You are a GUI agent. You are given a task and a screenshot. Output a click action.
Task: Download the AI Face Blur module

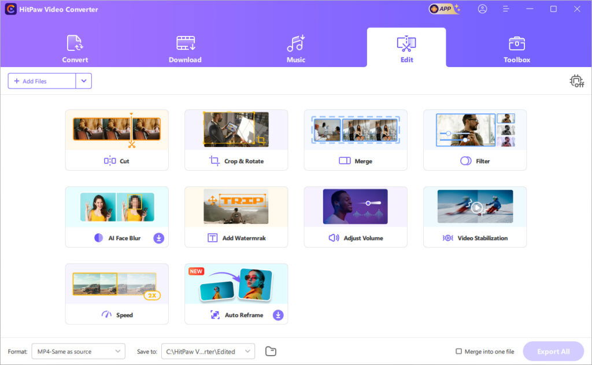click(x=158, y=238)
